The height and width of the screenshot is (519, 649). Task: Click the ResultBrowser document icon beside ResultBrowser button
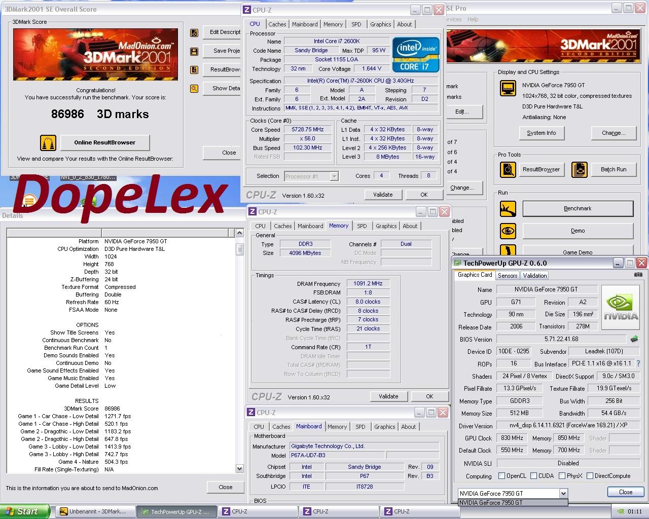coord(194,70)
